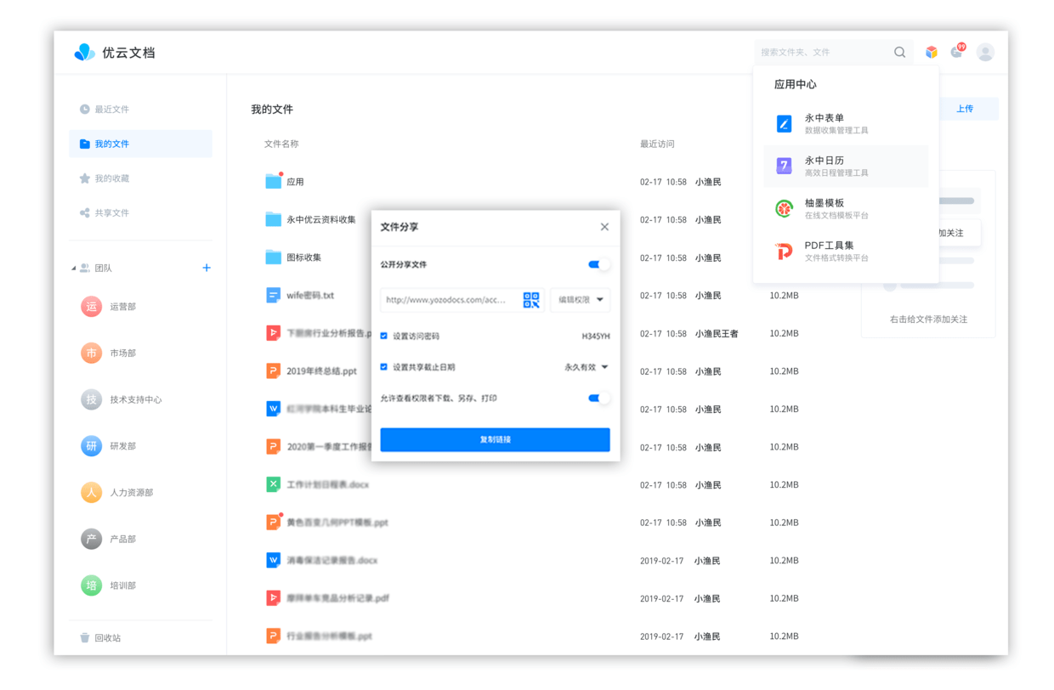Click the 行业报告分析模板.ppt file name
The image size is (1054, 690).
329,636
